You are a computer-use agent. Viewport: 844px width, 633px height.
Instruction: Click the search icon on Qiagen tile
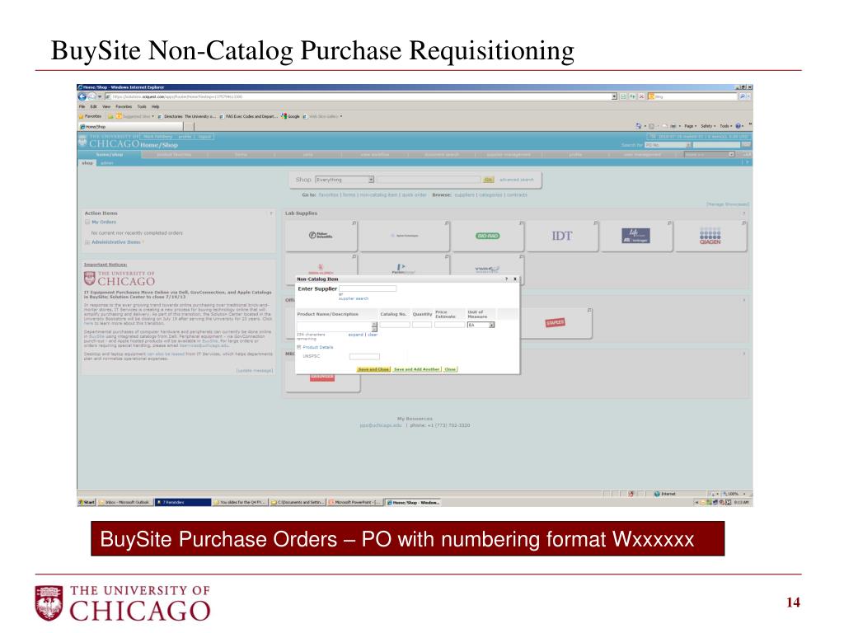tap(744, 223)
